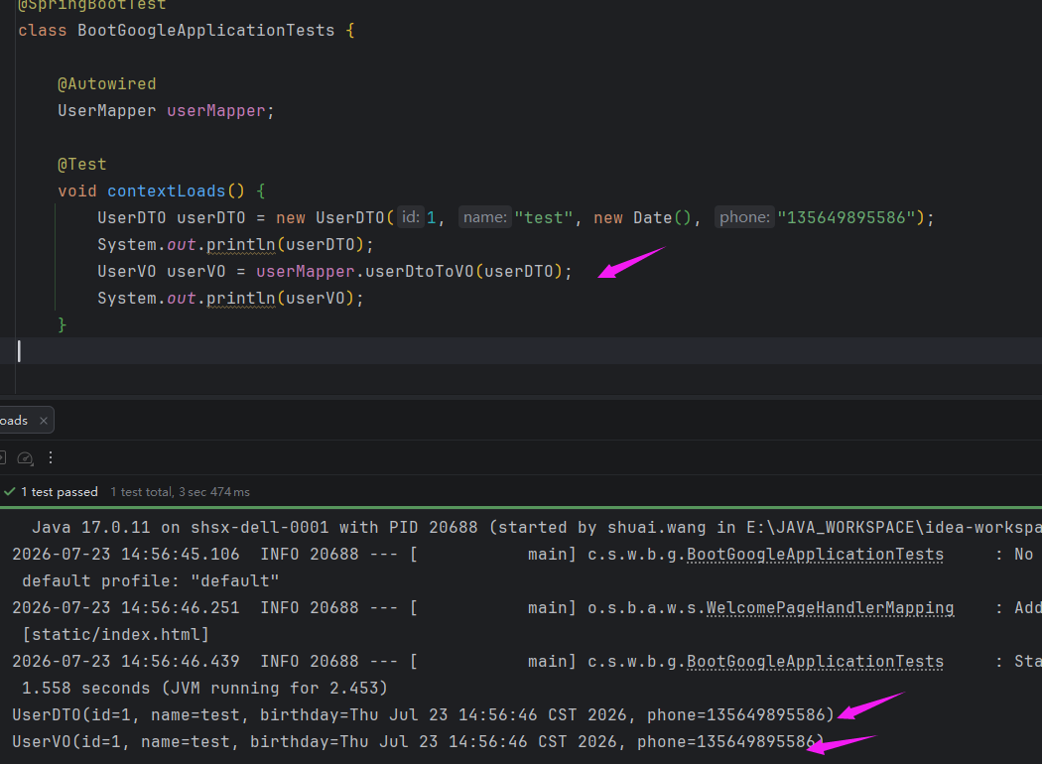
Task: Click the @Test annotation
Action: 81,165
